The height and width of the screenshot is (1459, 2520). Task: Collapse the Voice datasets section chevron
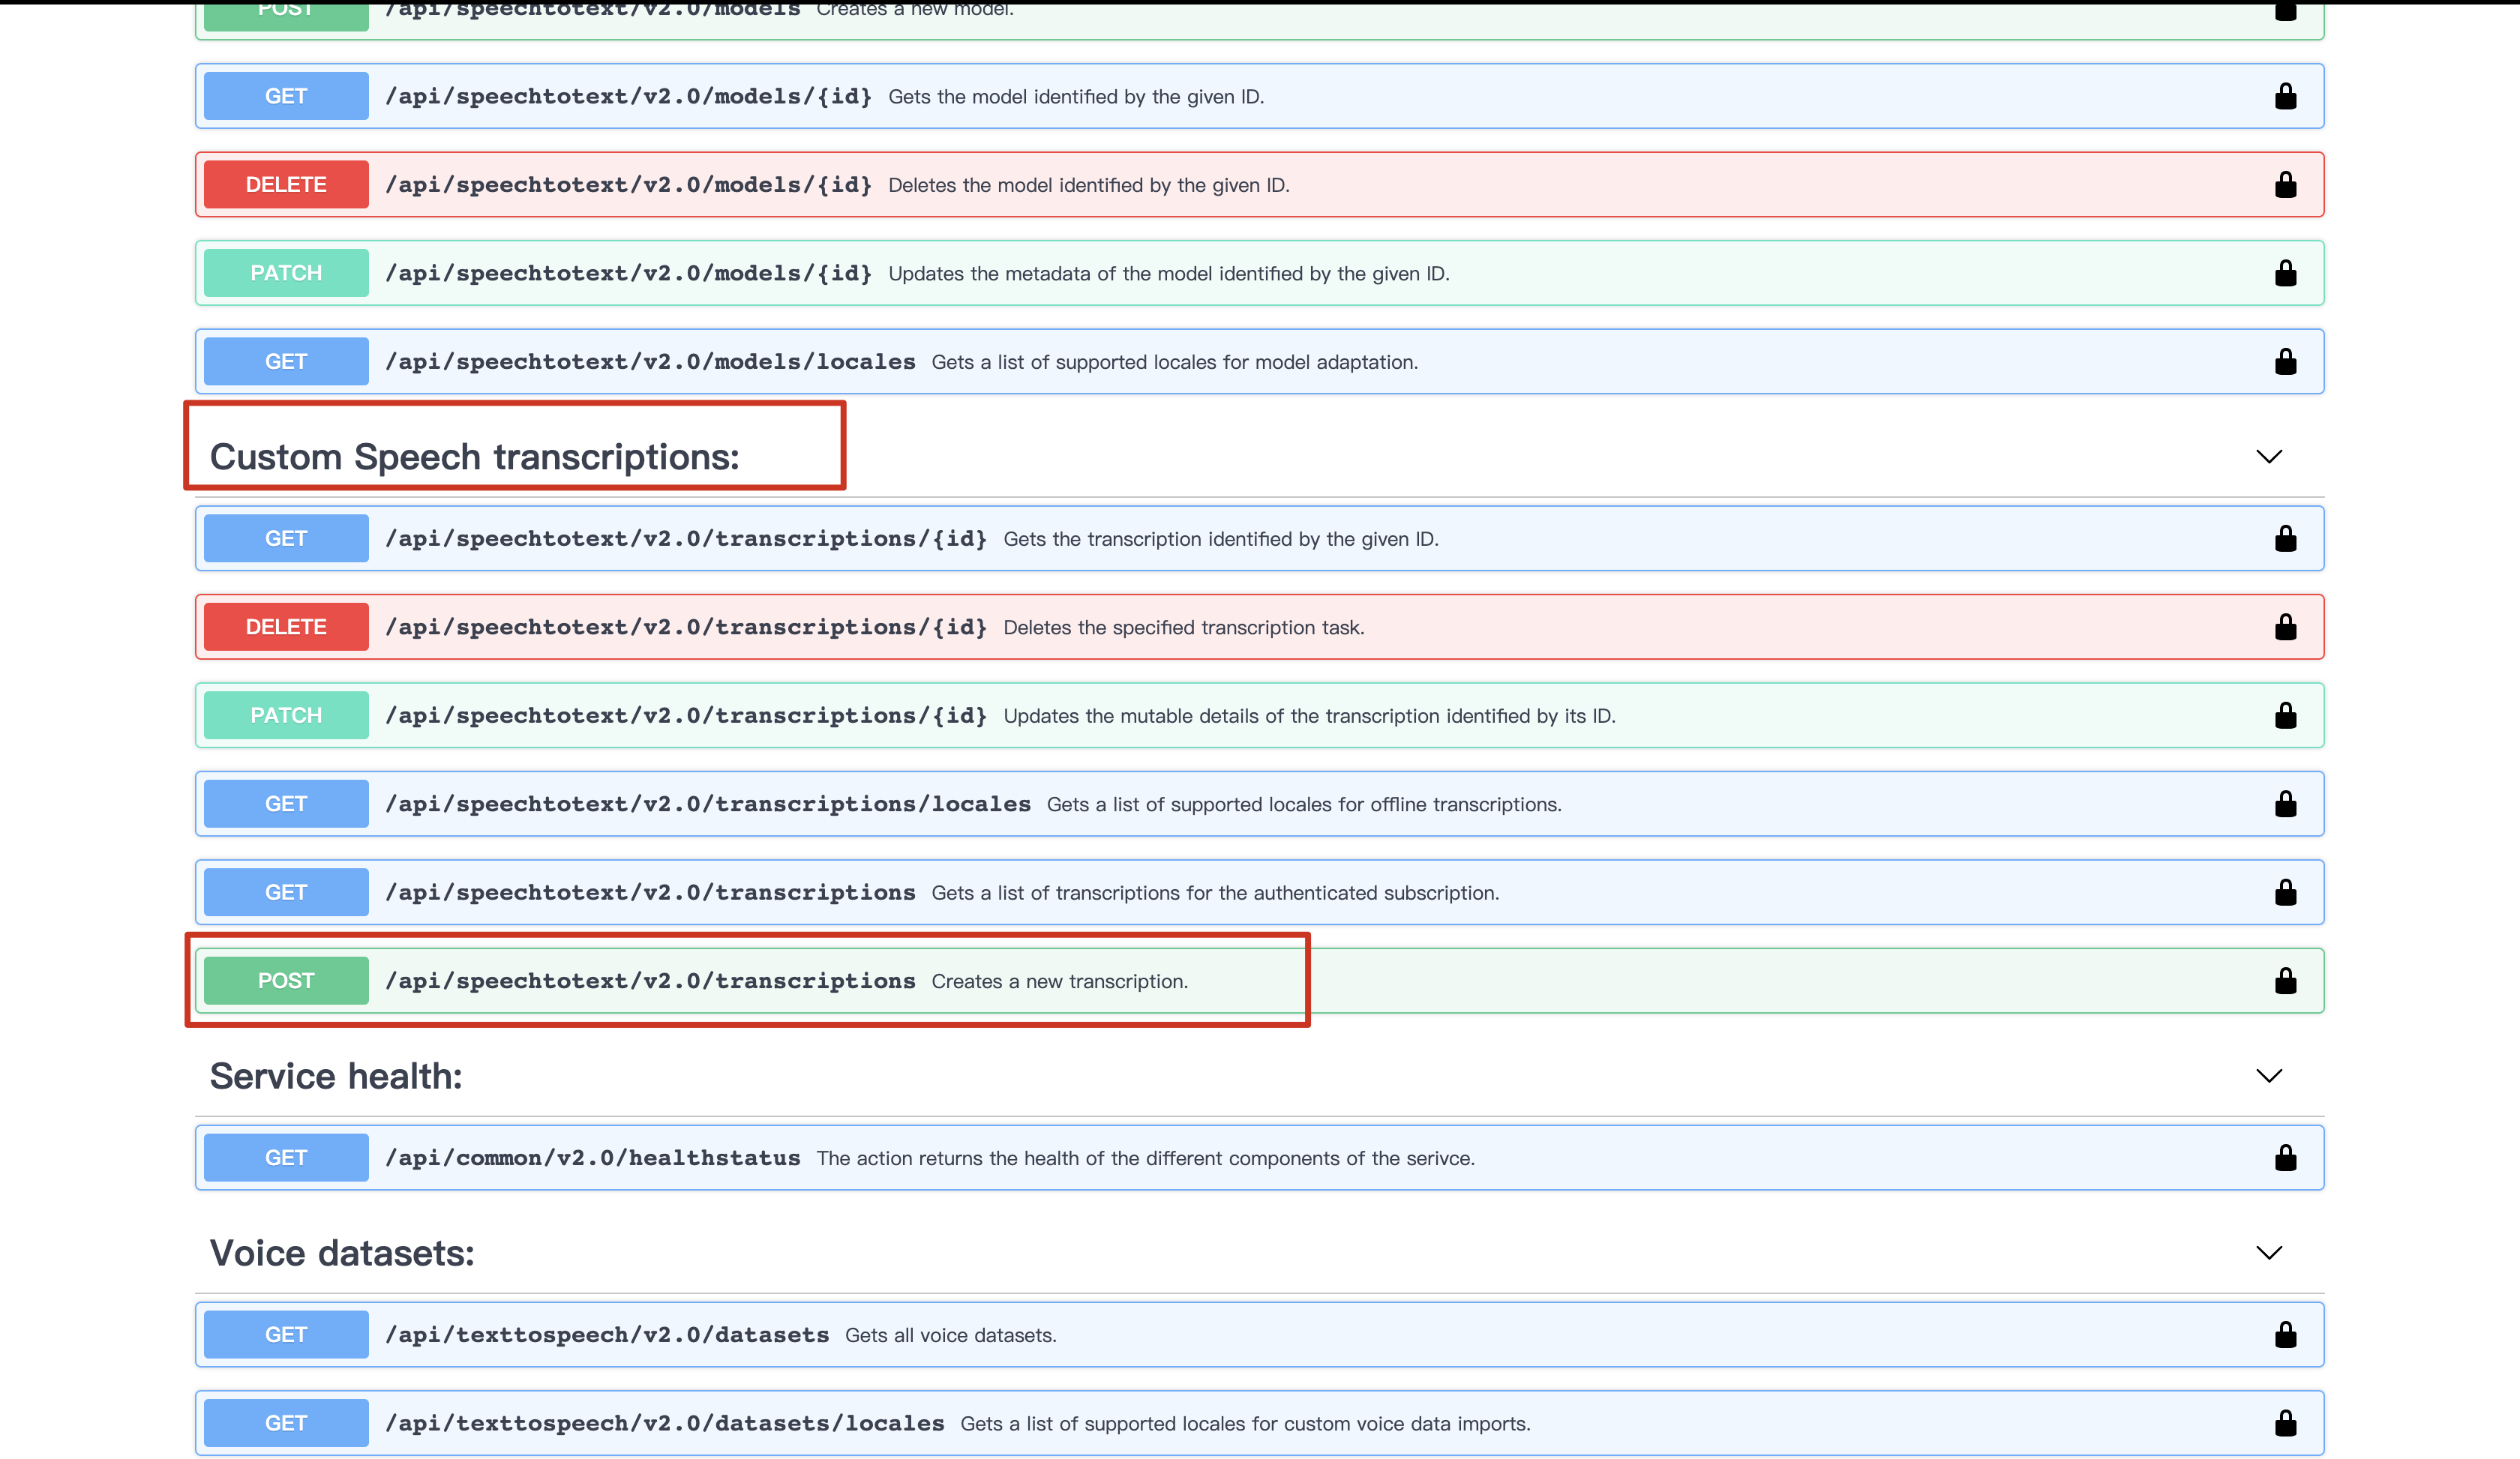pyautogui.click(x=2268, y=1253)
